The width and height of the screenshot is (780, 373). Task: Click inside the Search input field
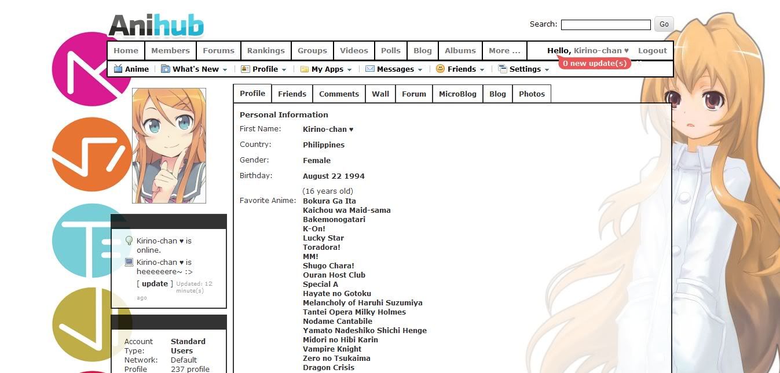tap(606, 24)
